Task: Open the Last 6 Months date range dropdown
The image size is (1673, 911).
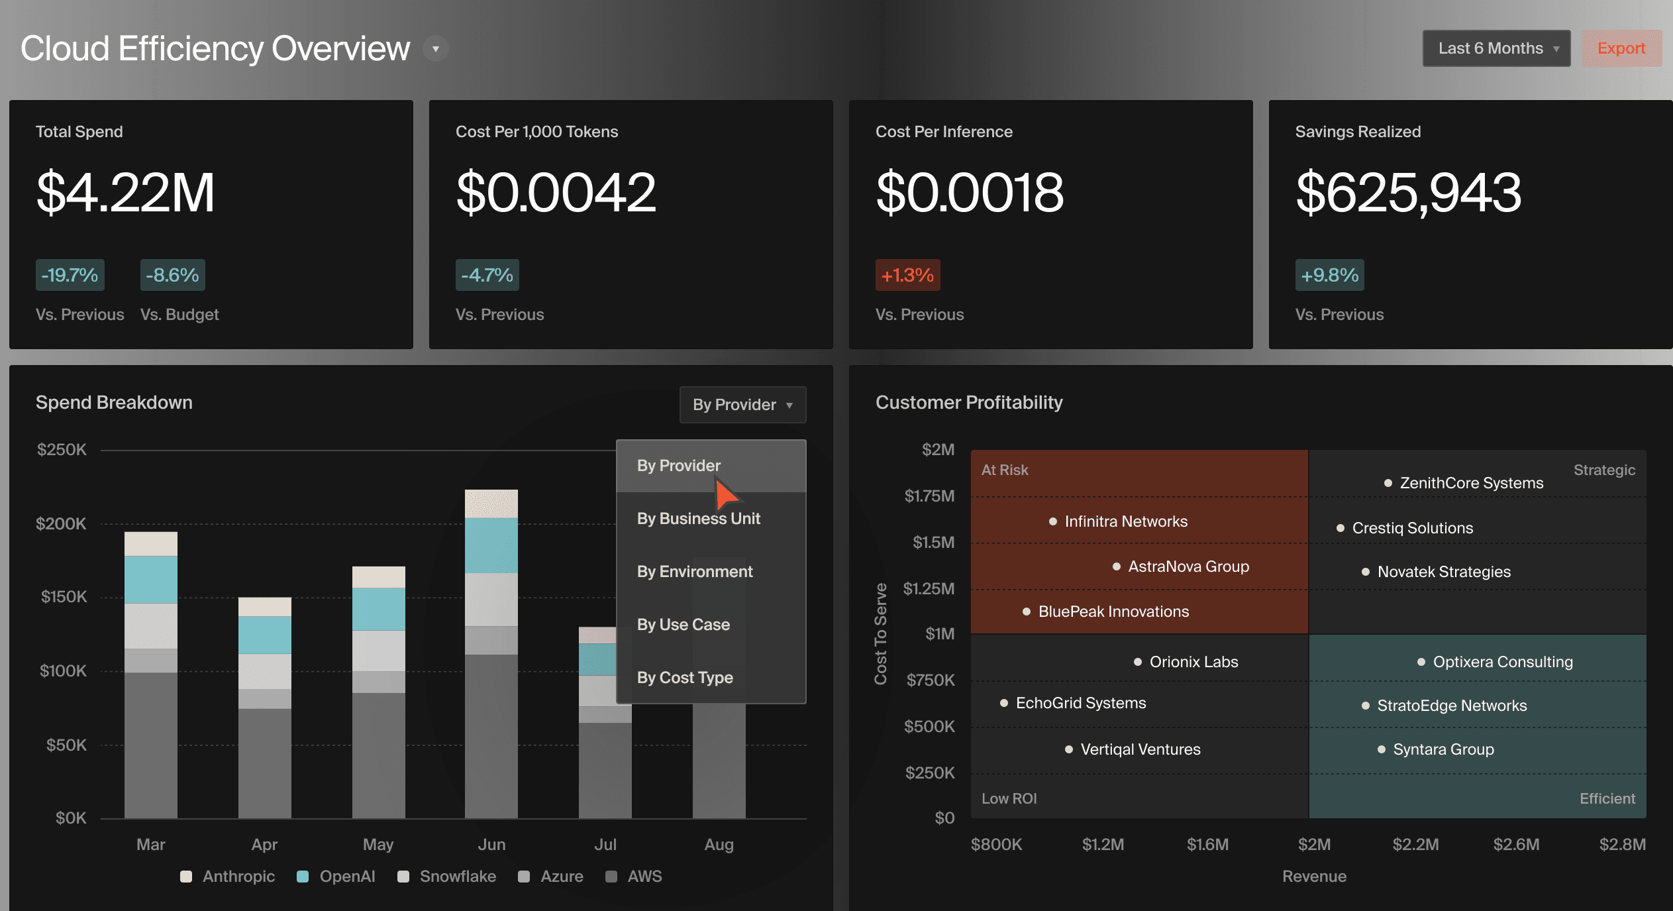Action: click(1496, 48)
